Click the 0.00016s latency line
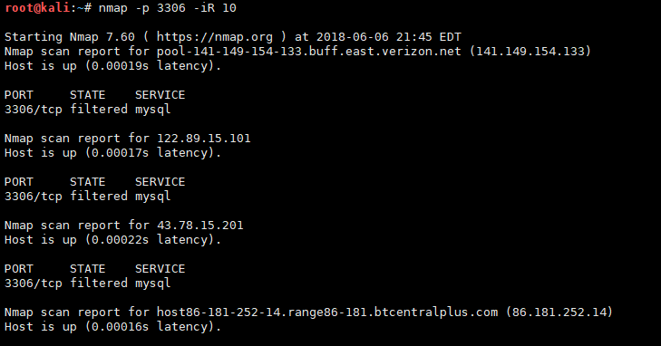661x346 pixels. pyautogui.click(x=112, y=327)
